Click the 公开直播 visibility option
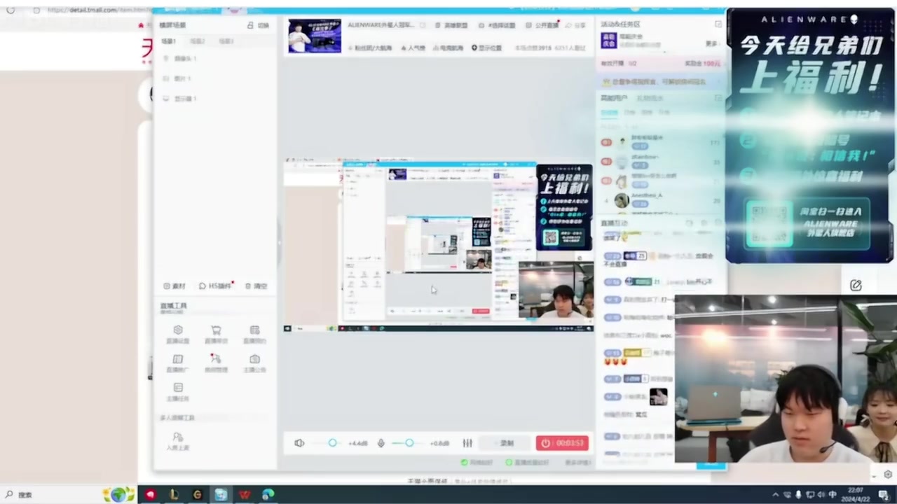Screen dimensions: 897x504 (542, 25)
